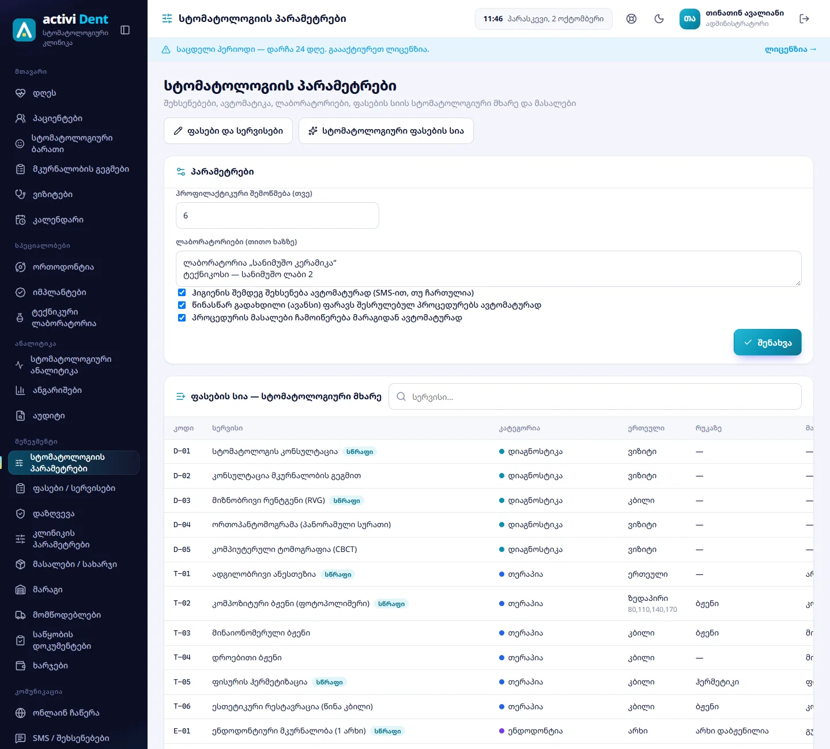Screen dimensions: 830x749
Task: Switch to dark mode with the moon icon
Action: click(659, 19)
